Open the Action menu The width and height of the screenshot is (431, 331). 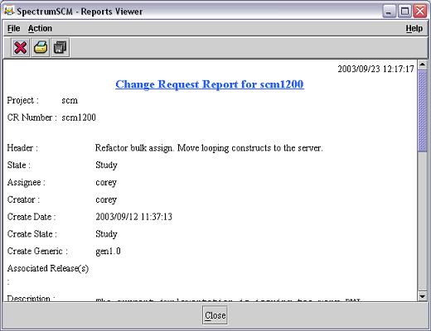pyautogui.click(x=40, y=28)
